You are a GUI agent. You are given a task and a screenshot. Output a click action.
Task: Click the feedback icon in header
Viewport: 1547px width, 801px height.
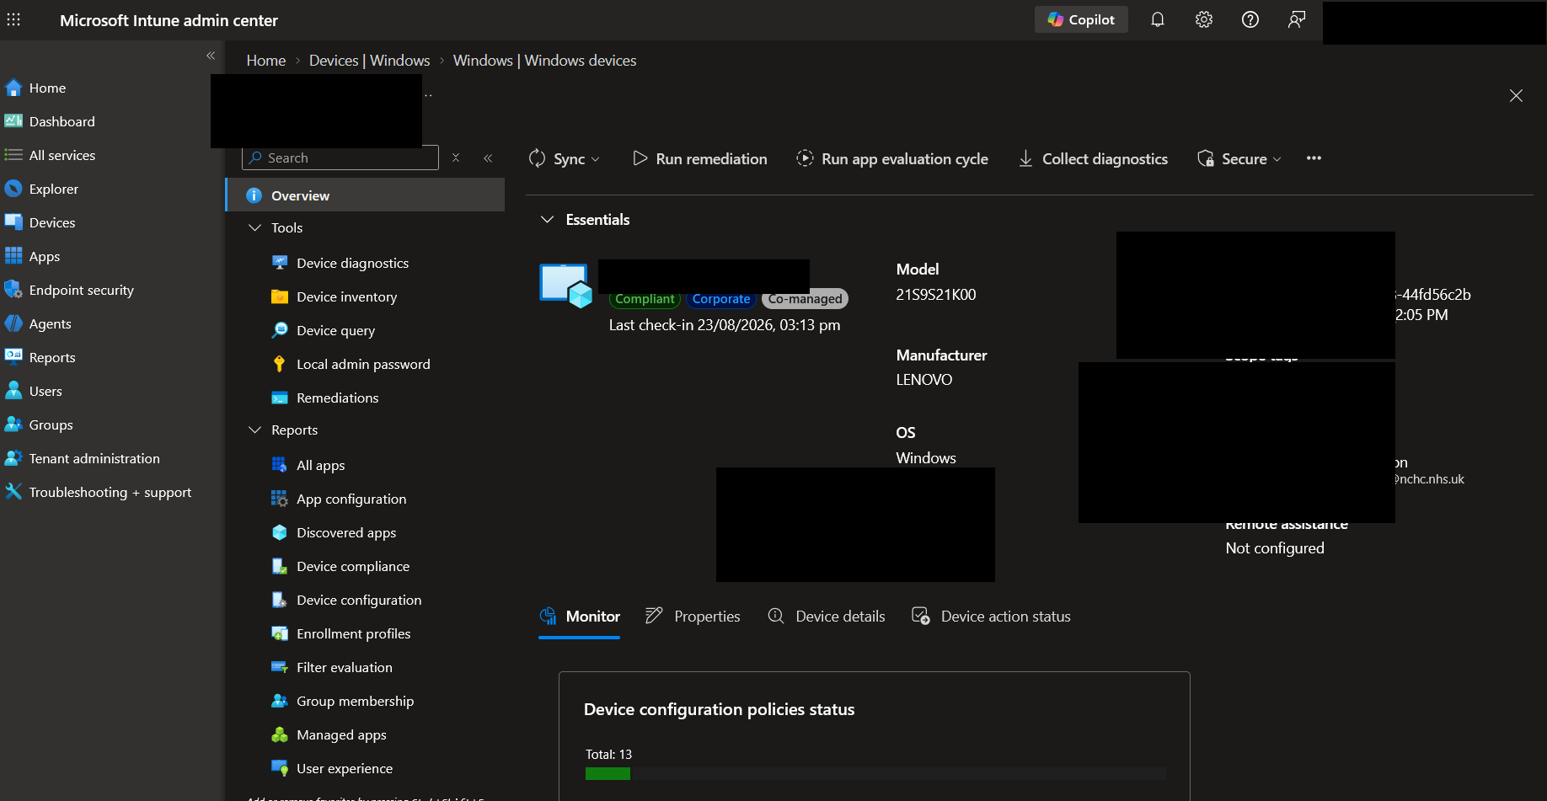click(1297, 19)
